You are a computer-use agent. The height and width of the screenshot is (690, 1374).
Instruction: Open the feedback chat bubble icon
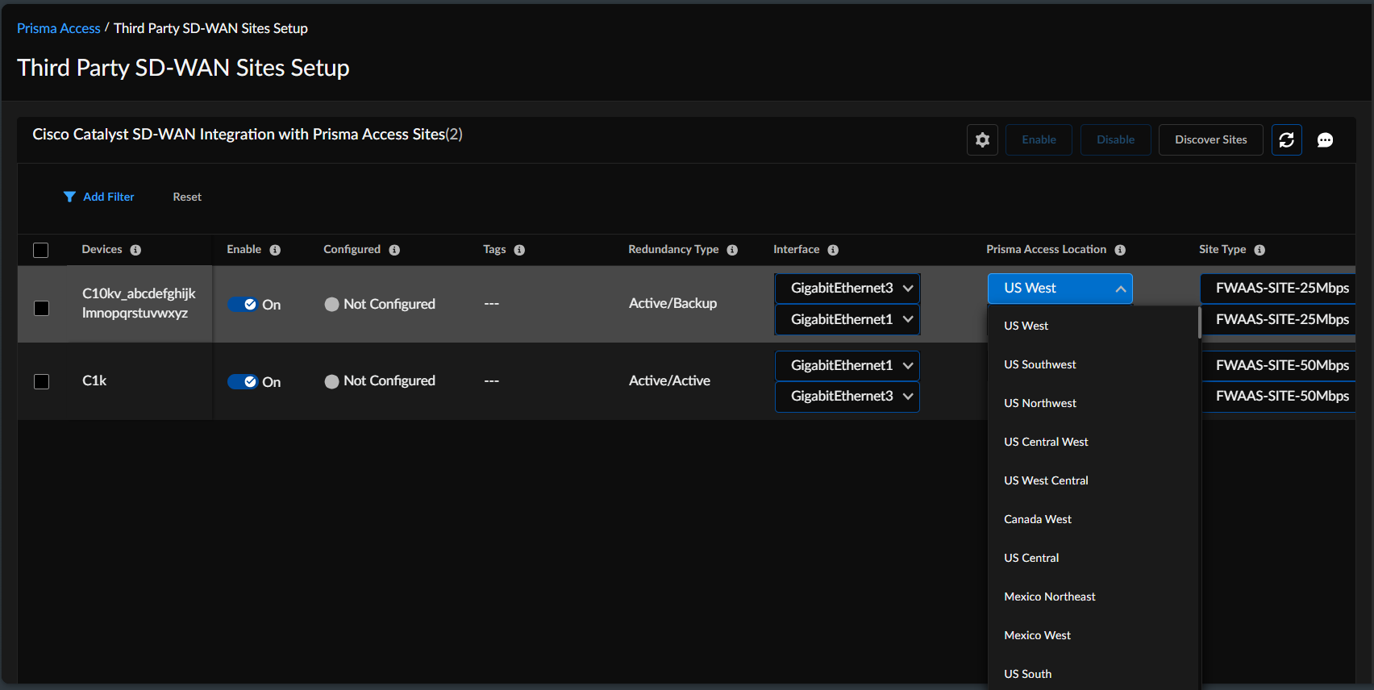[x=1325, y=140]
